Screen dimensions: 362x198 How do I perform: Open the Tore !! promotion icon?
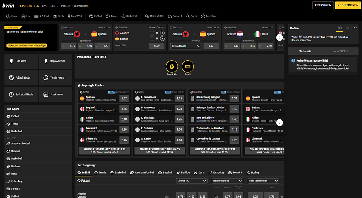188,67
